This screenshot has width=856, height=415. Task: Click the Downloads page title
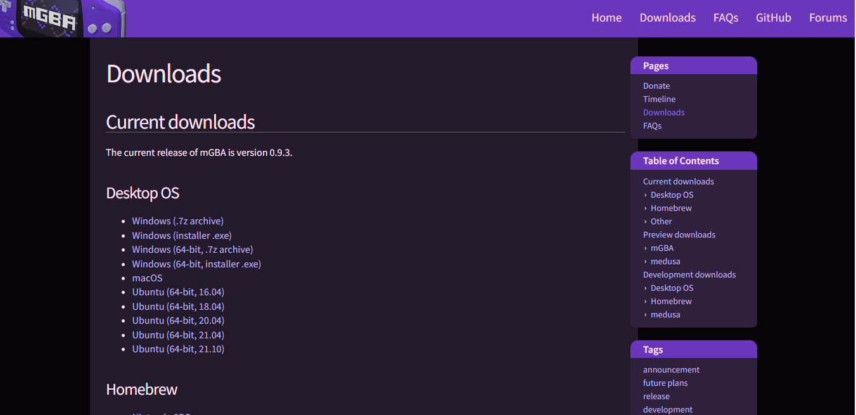pyautogui.click(x=163, y=74)
